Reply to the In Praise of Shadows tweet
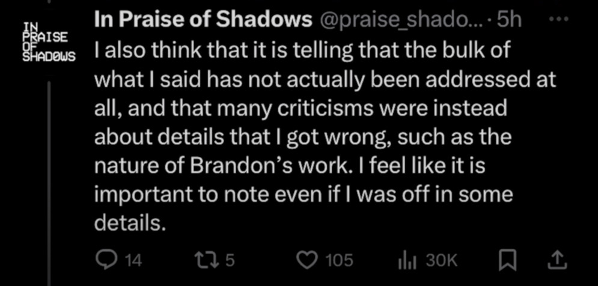 [x=107, y=260]
